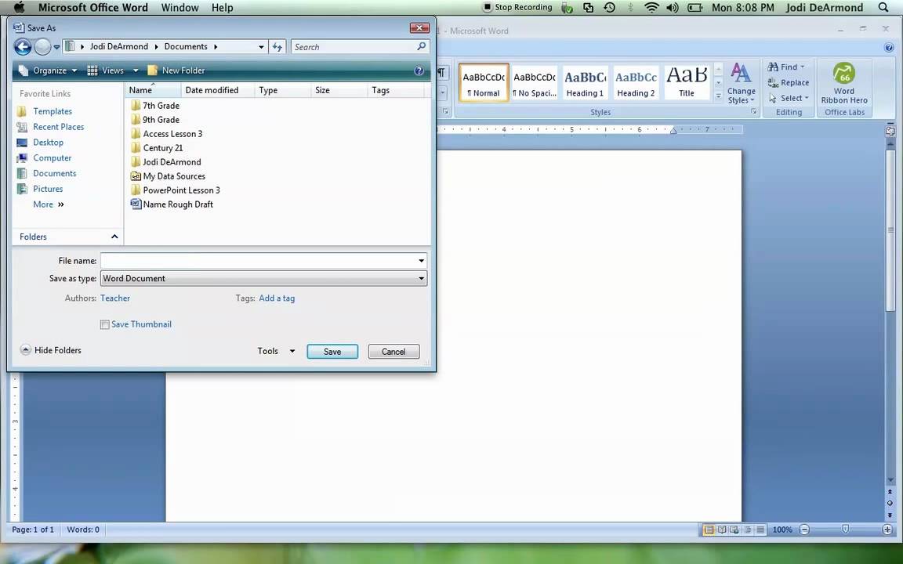Open recent pages dropdown next to forward arrow
Screen dimensions: 903x564
[x=56, y=47]
